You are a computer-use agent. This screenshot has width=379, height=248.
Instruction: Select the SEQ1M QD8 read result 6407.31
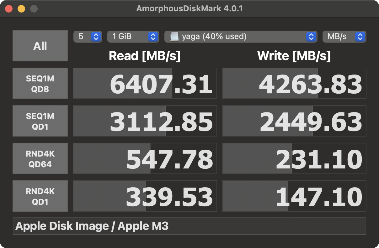click(x=145, y=83)
